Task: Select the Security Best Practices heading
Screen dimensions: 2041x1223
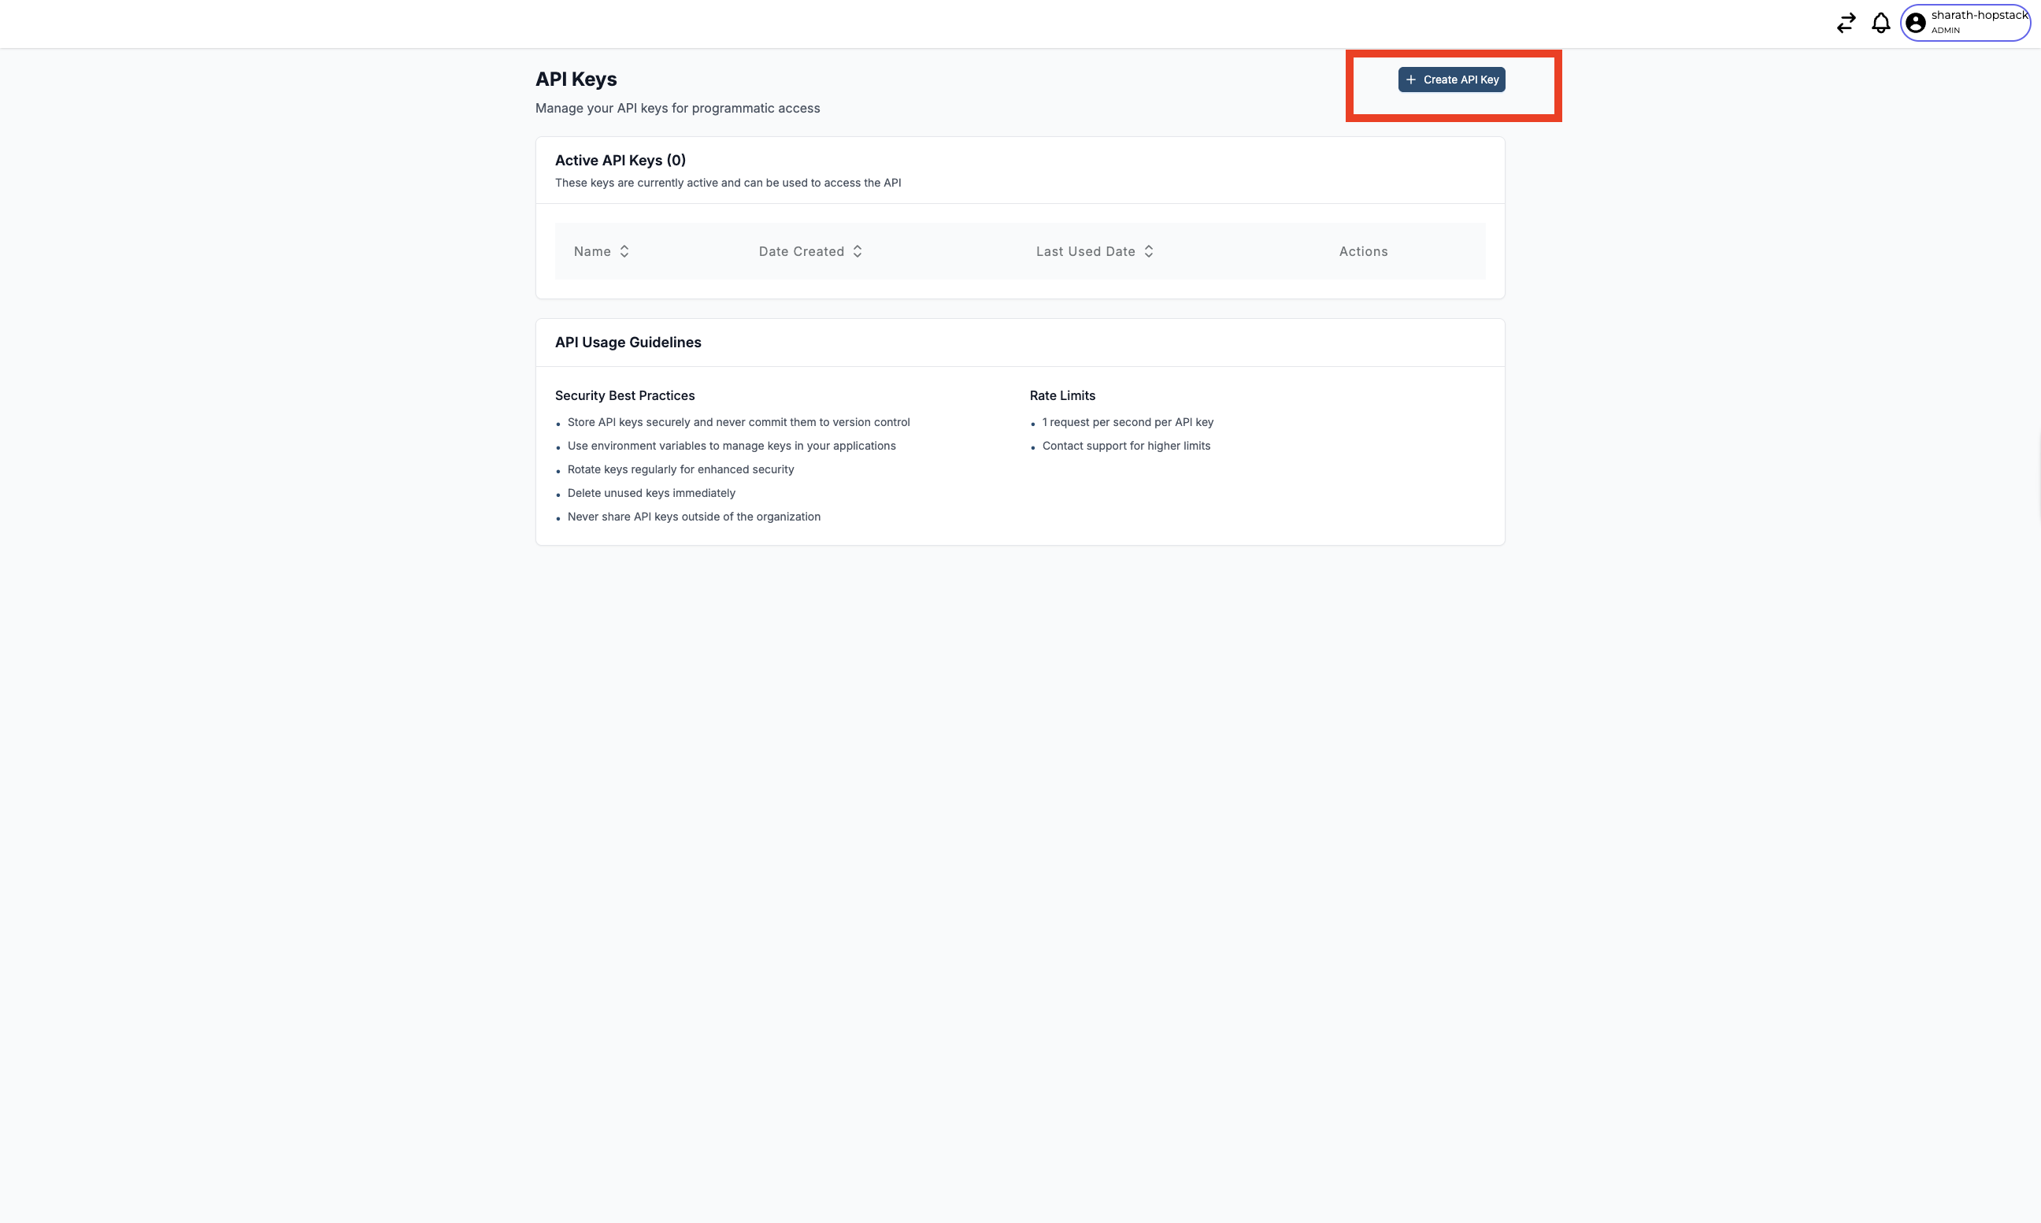Action: point(624,395)
